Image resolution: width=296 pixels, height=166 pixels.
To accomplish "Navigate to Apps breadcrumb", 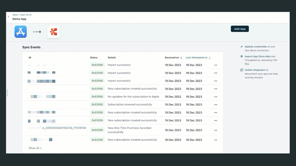I will pos(15,15).
